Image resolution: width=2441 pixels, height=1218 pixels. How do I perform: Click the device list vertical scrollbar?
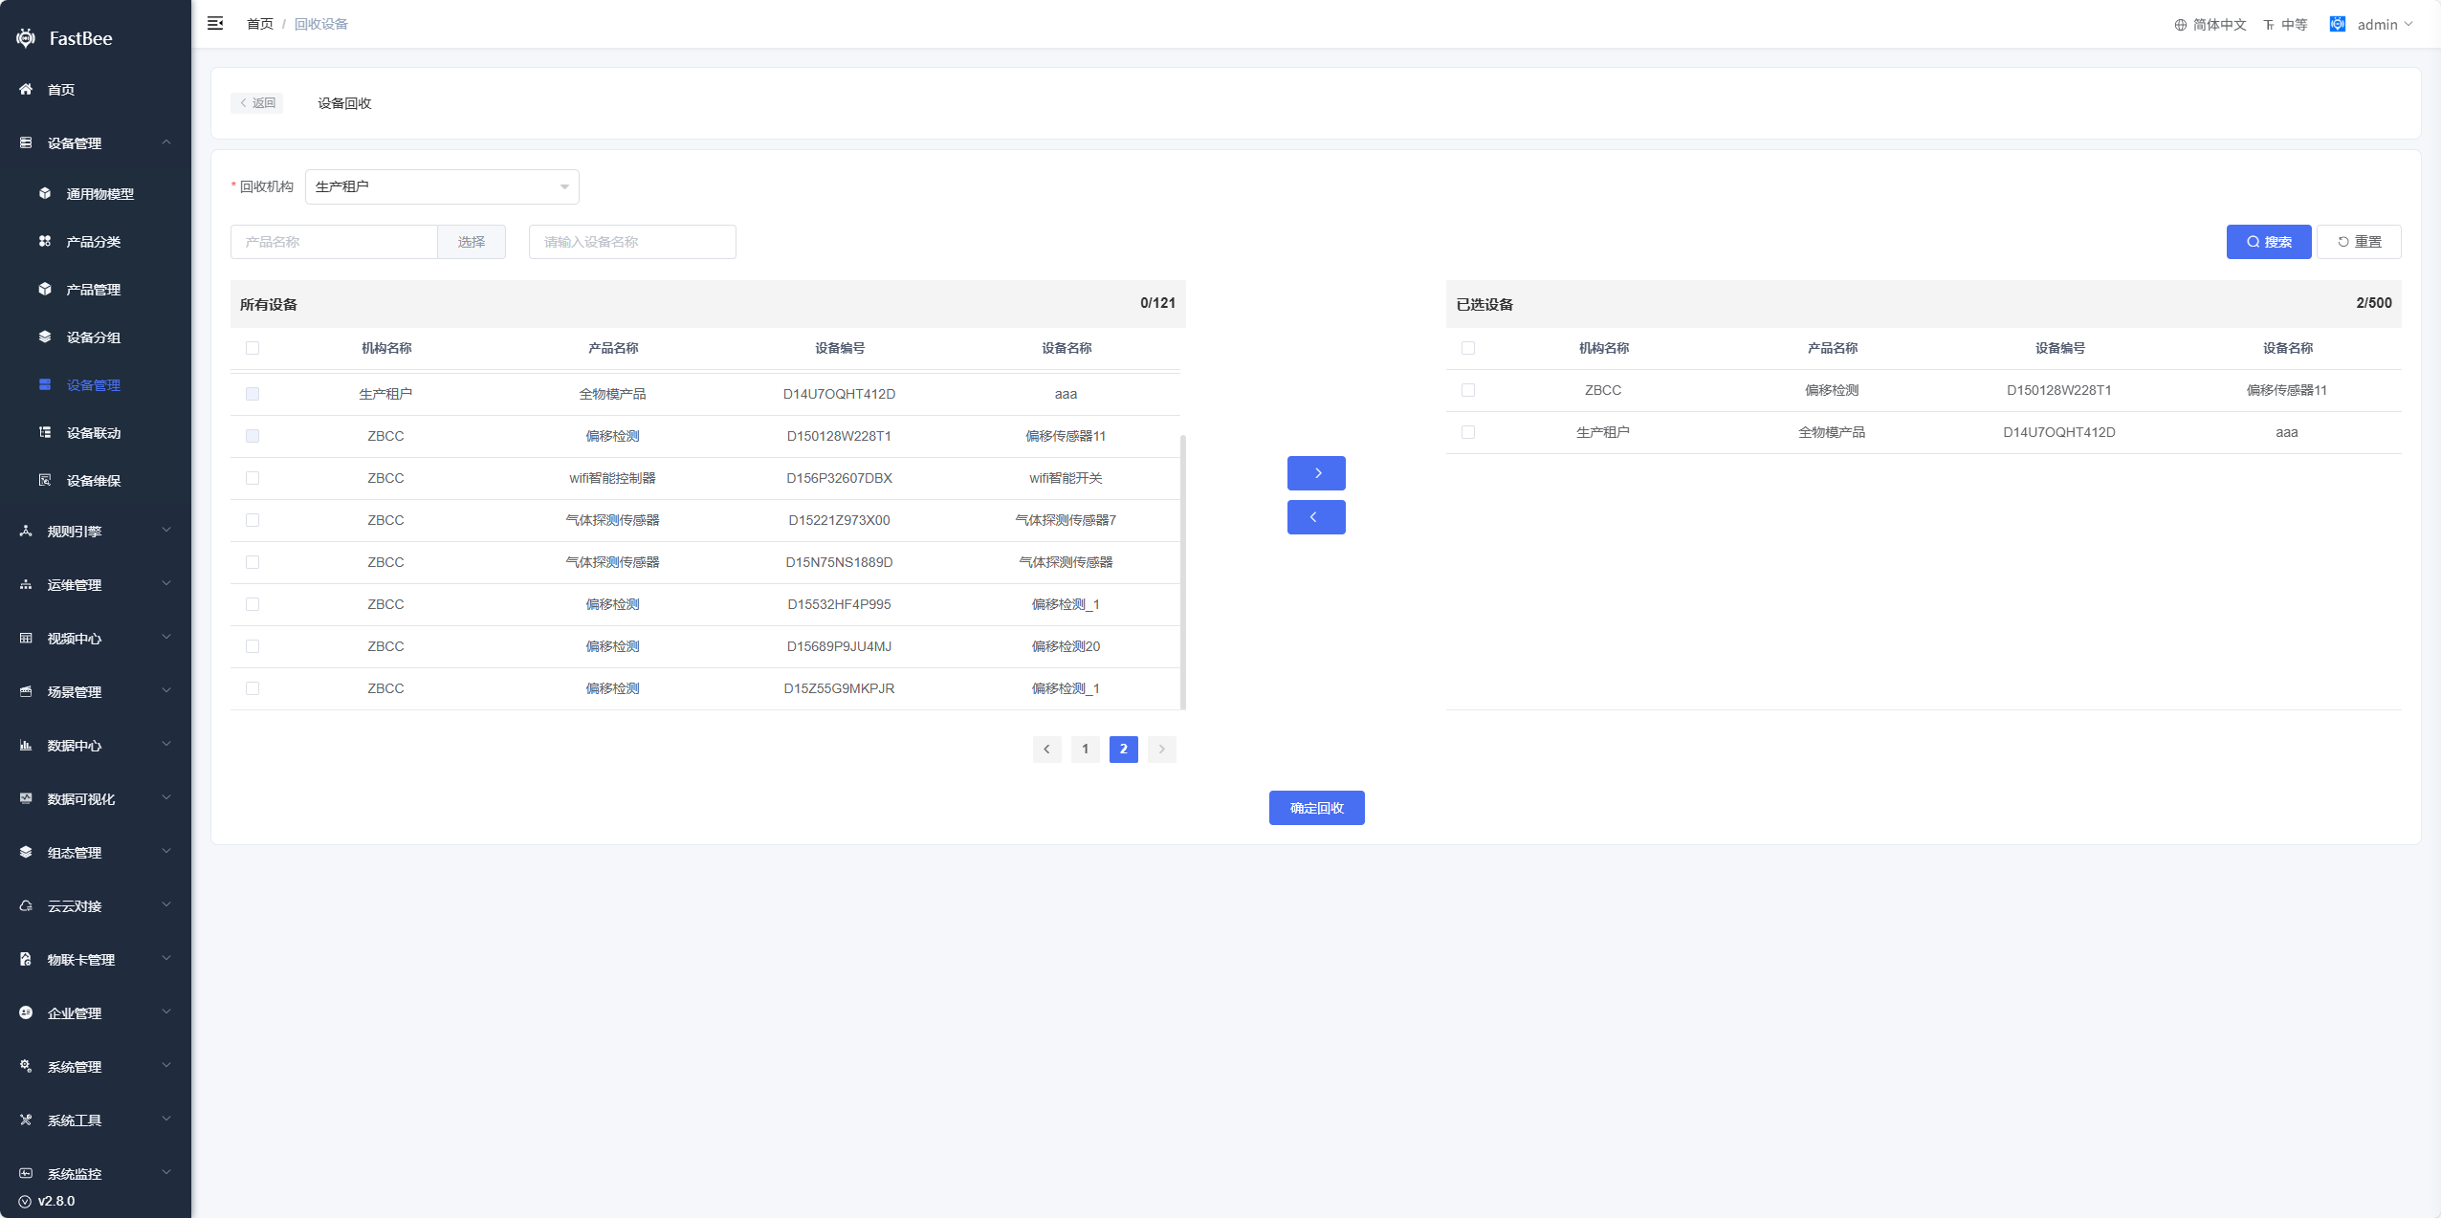pyautogui.click(x=1183, y=572)
